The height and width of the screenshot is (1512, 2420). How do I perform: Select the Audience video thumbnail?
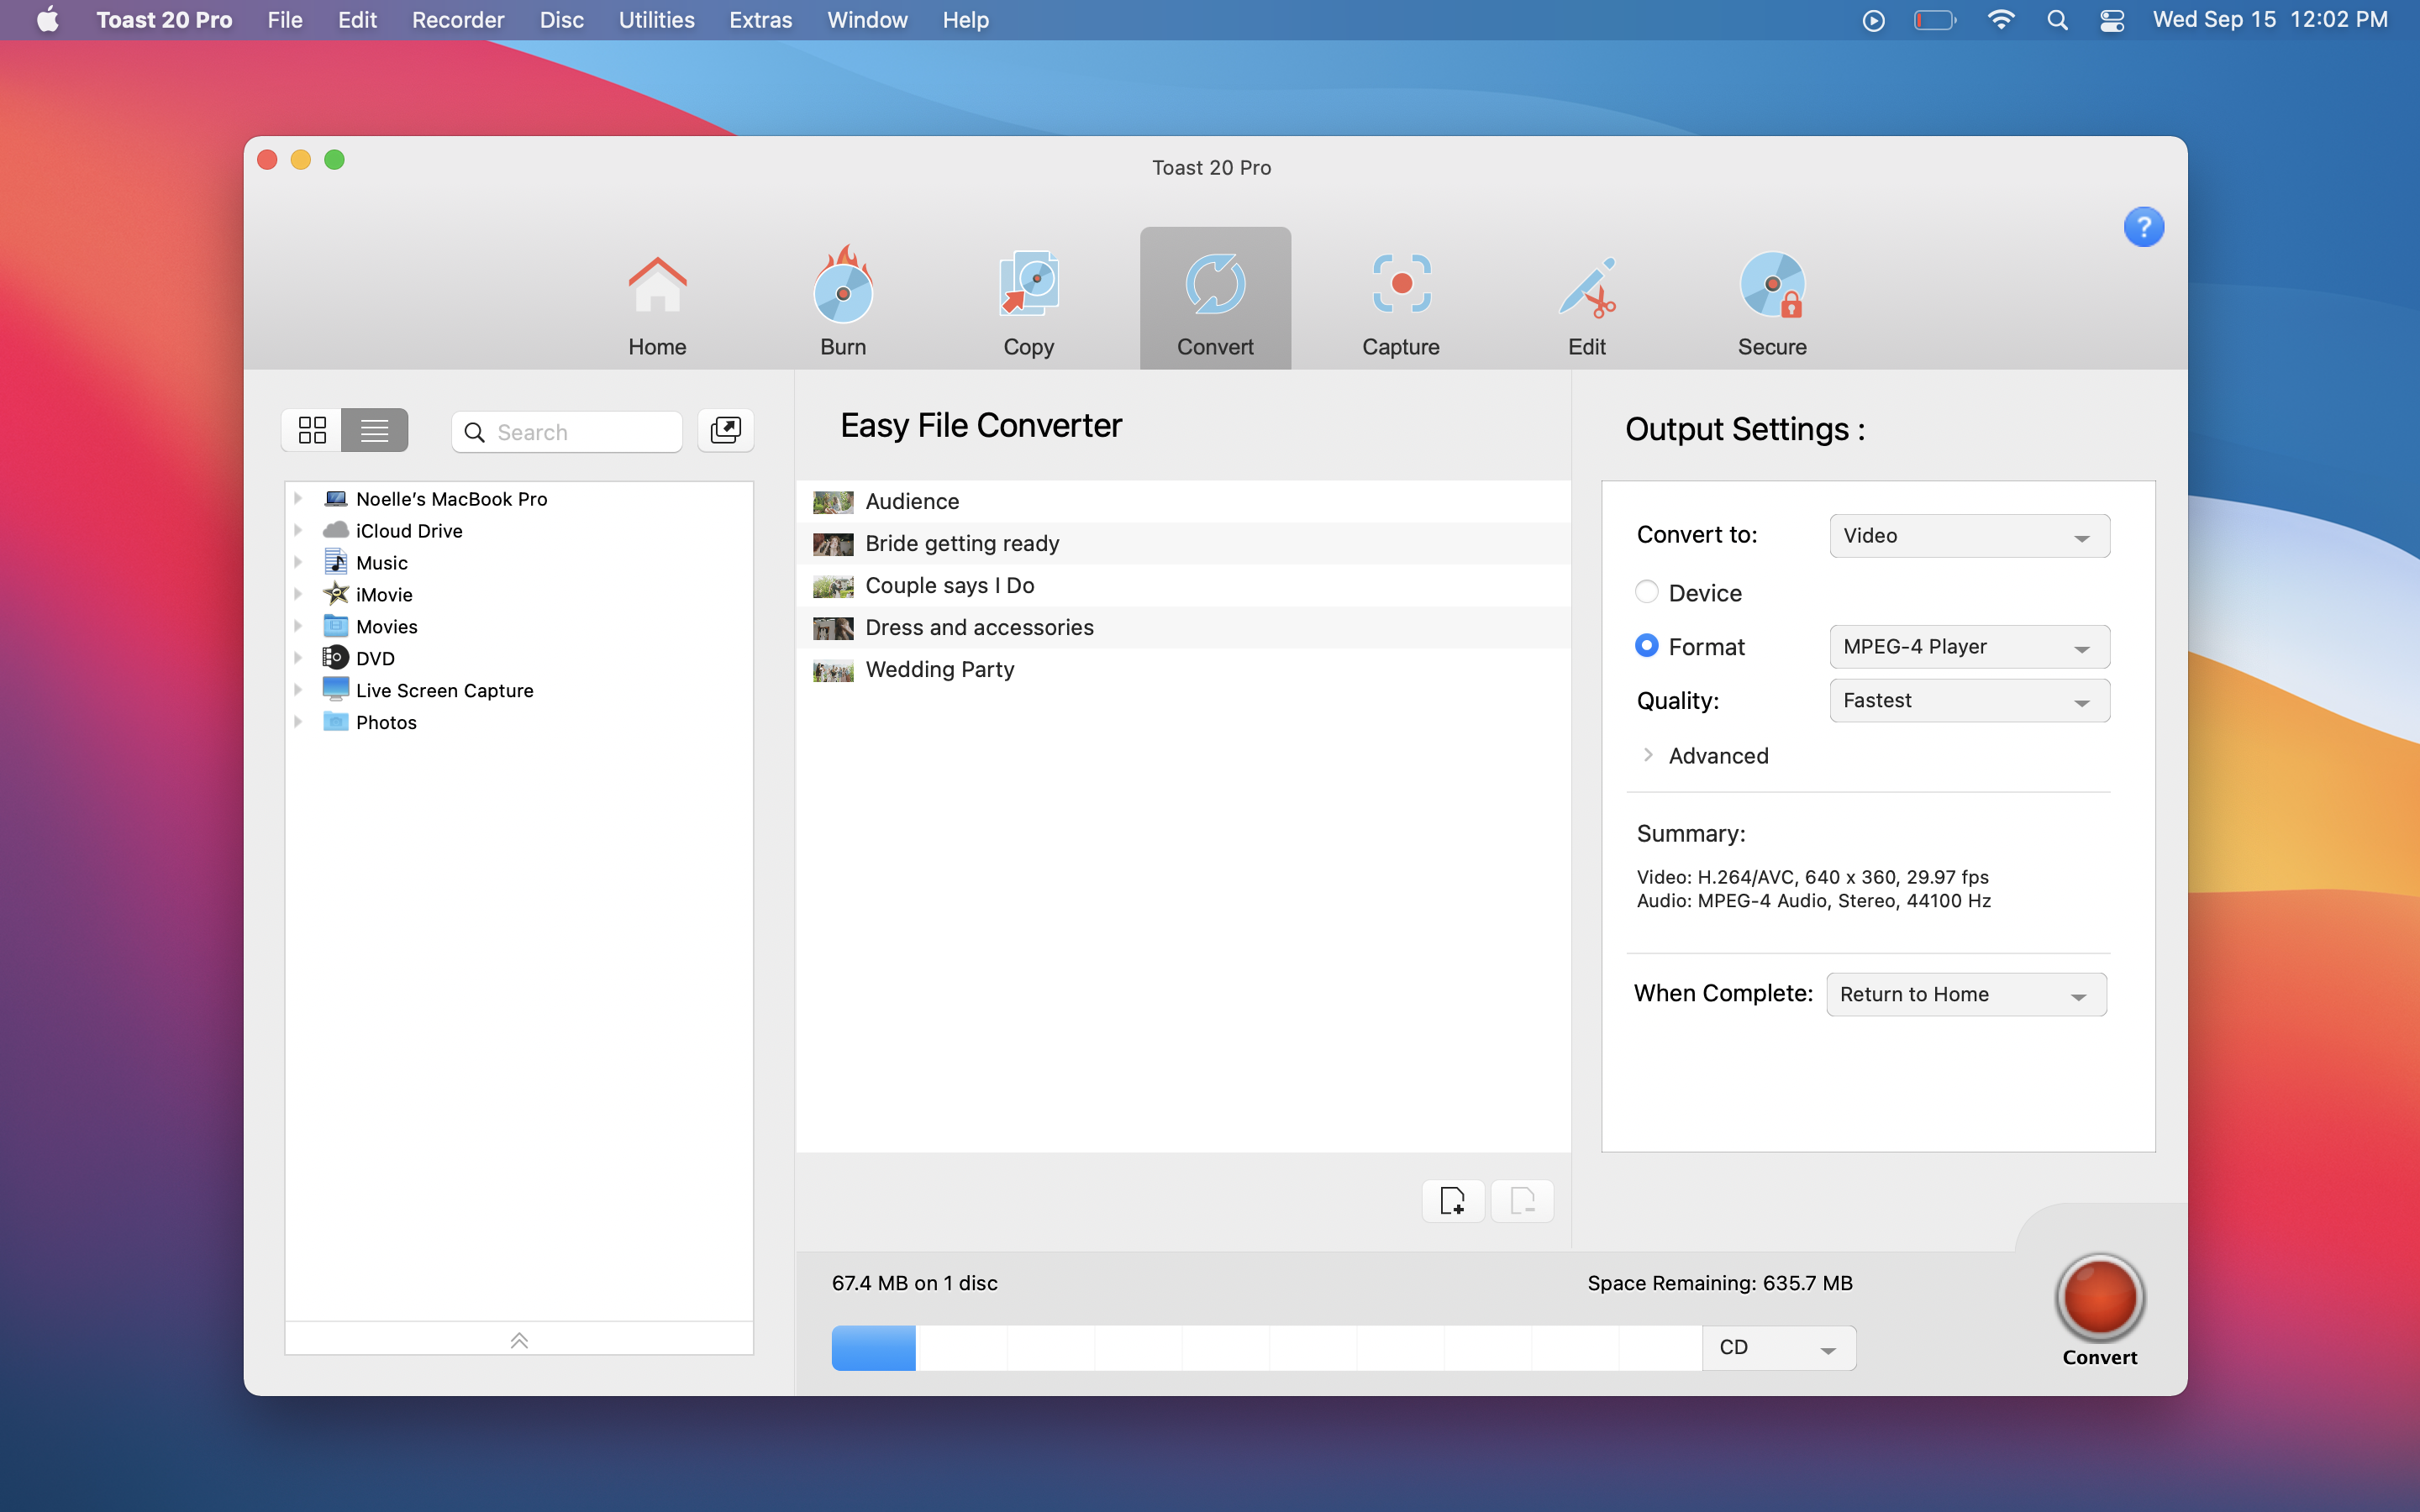833,501
